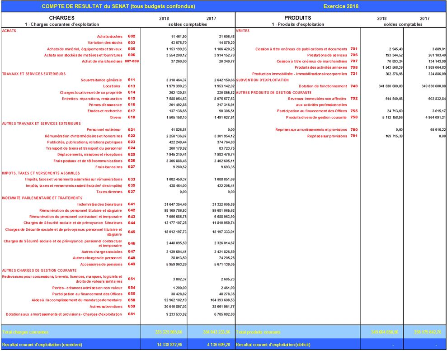The width and height of the screenshot is (447, 351).
Task: Select the CHARGES column heading
Action: coord(61,18)
